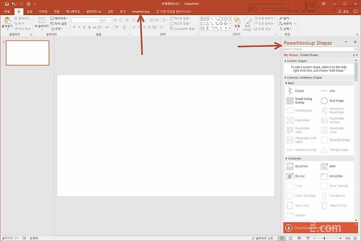
Task: Click the Arrange (정렬) icon
Action: click(x=237, y=21)
